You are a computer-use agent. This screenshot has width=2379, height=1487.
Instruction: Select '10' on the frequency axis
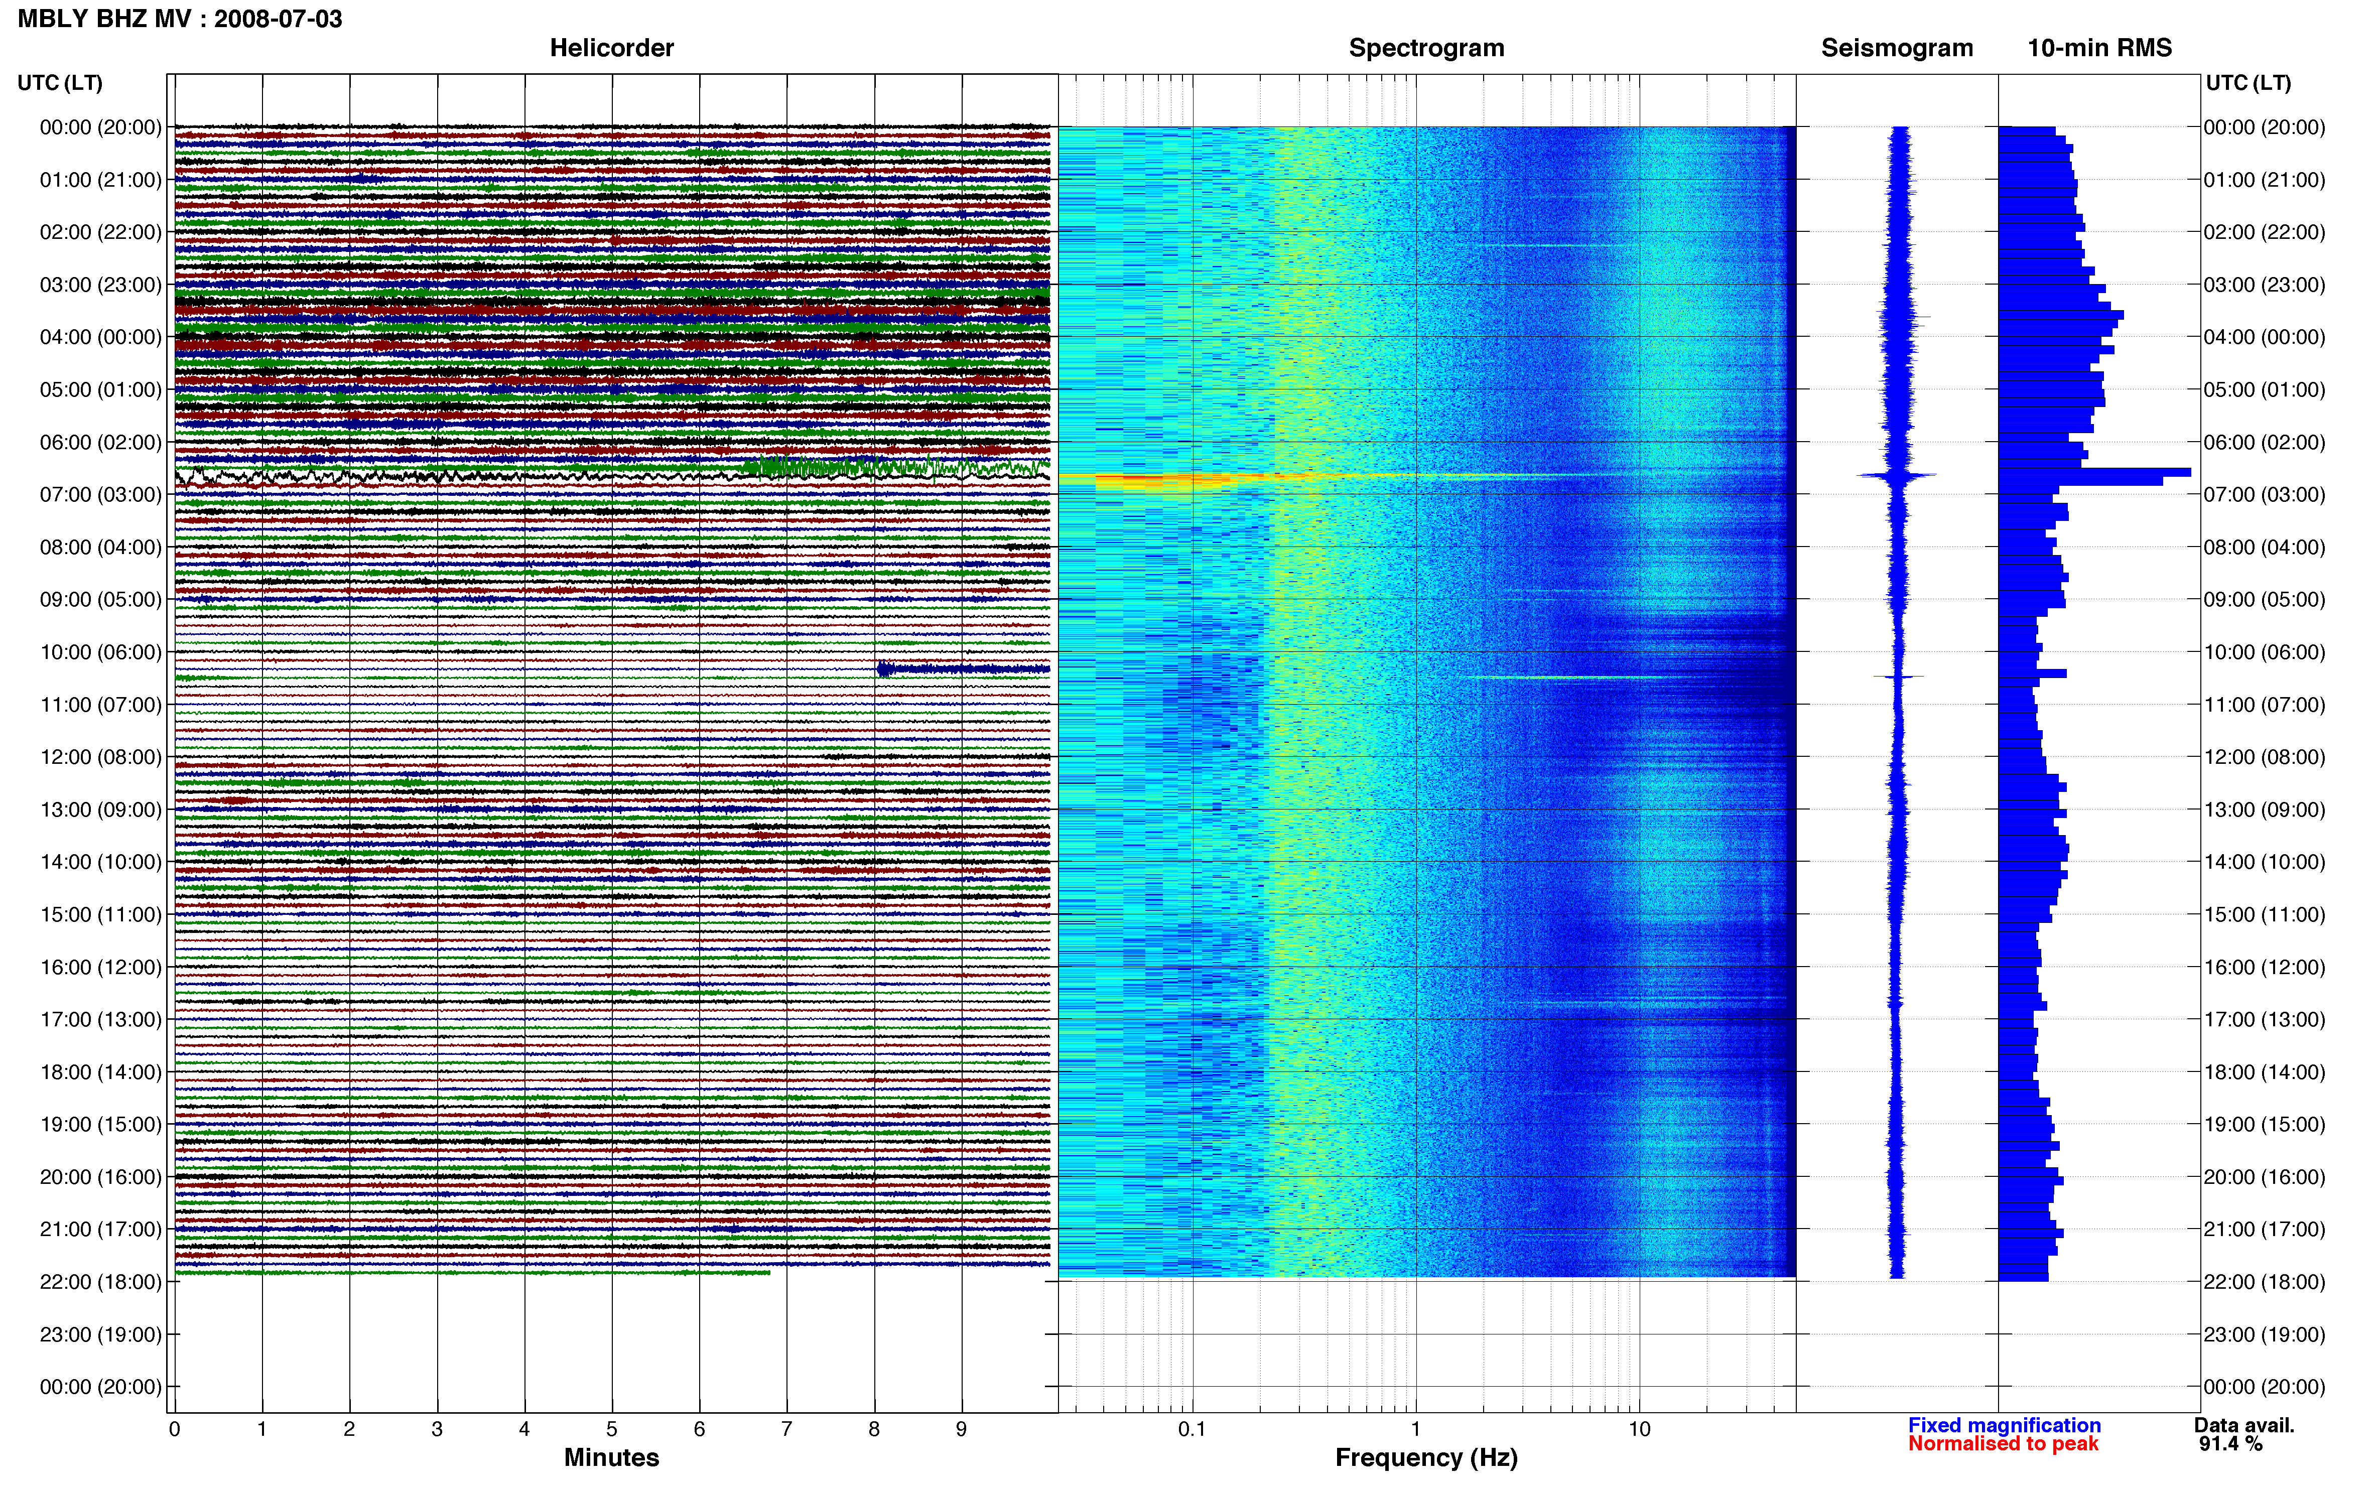(x=1639, y=1430)
